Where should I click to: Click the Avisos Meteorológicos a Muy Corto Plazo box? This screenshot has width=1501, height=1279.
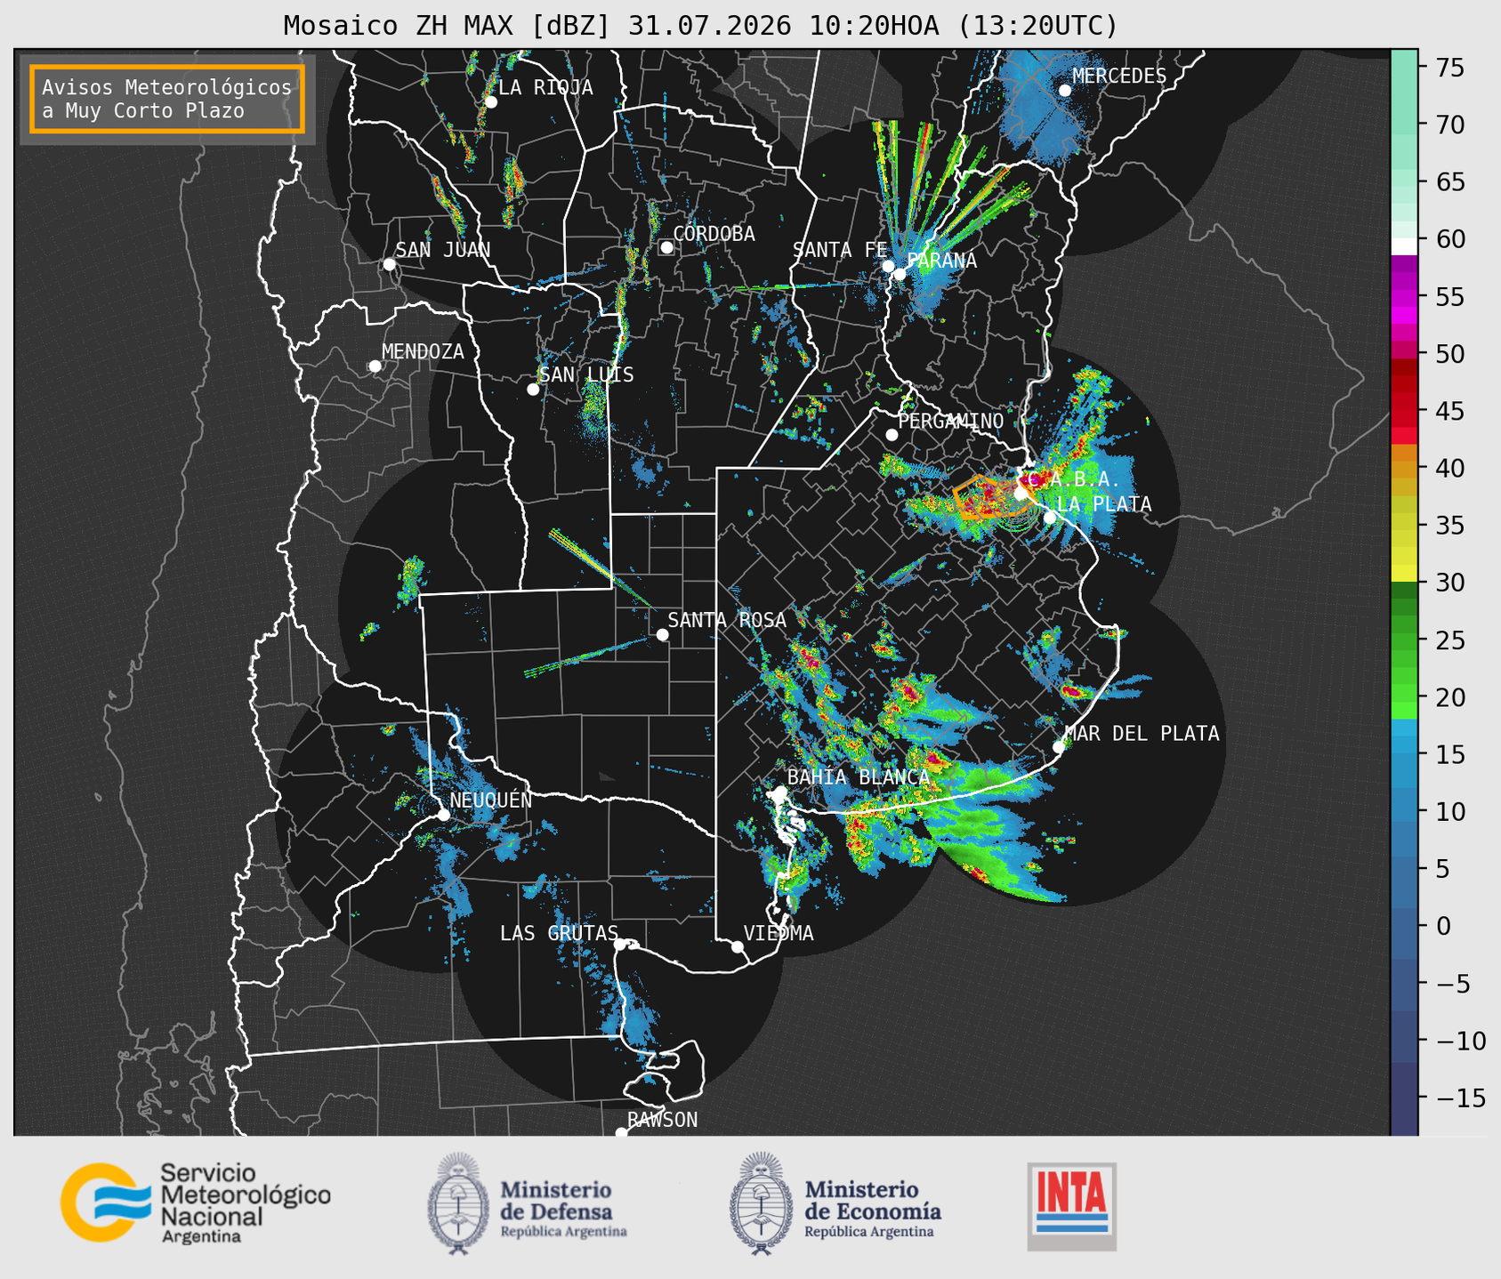tap(167, 99)
